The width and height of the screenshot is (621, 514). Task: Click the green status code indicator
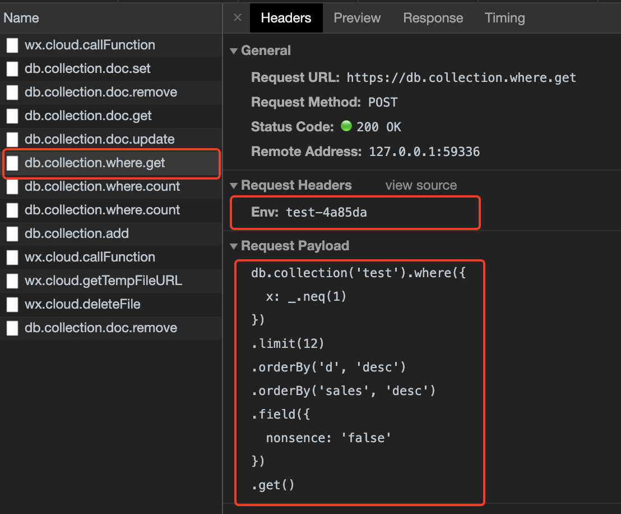tap(346, 126)
